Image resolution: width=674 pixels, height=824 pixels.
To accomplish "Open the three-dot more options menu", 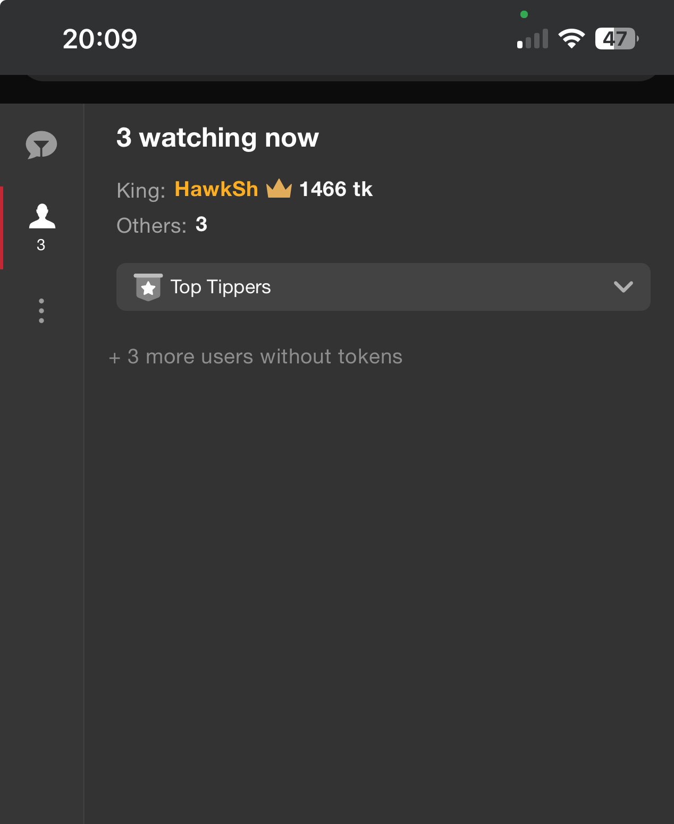I will pos(41,311).
